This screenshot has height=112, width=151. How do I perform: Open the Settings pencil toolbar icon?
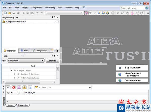[x=95, y=13]
